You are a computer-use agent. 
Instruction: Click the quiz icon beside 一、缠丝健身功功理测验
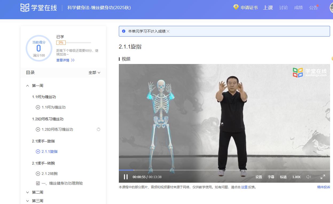[x=38, y=183]
